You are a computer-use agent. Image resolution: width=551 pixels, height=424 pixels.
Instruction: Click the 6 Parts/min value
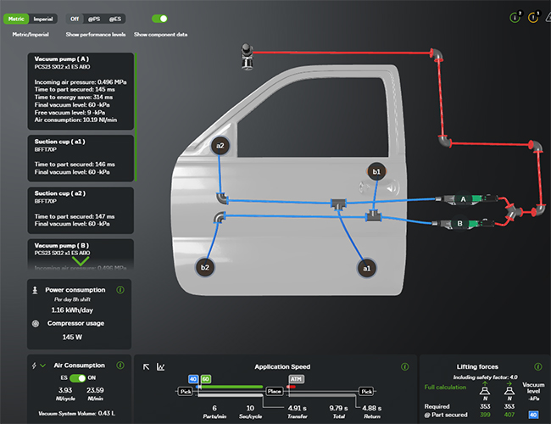(x=214, y=408)
